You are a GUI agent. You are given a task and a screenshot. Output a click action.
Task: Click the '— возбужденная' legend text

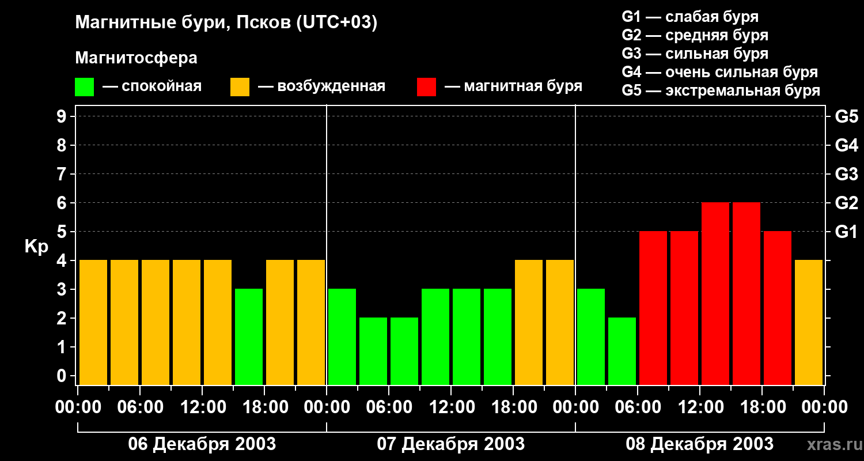[x=321, y=86]
